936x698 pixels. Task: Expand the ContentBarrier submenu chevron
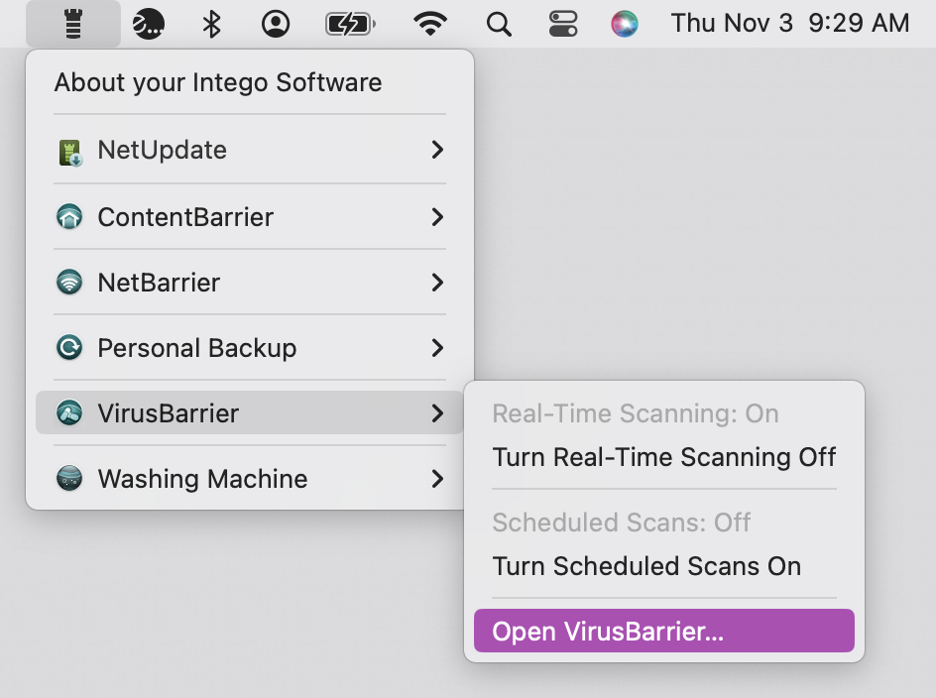437,217
